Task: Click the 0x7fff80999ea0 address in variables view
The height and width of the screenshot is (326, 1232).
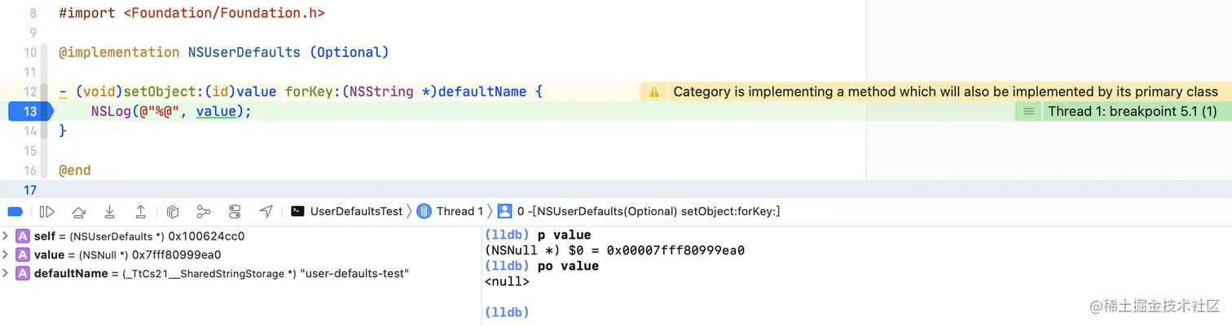Action: (x=177, y=255)
